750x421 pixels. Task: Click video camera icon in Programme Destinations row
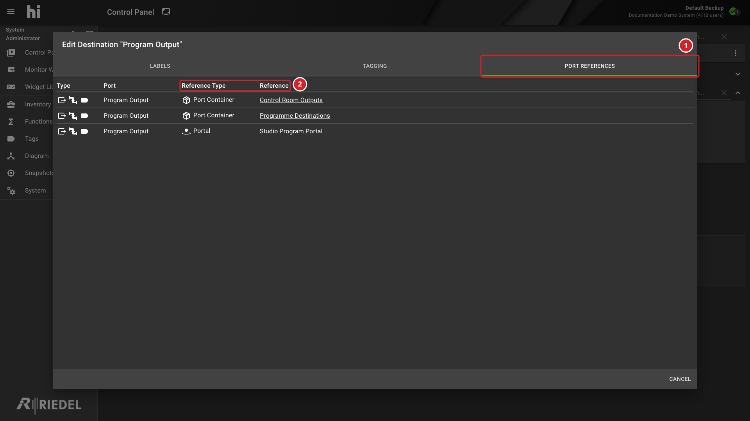85,116
